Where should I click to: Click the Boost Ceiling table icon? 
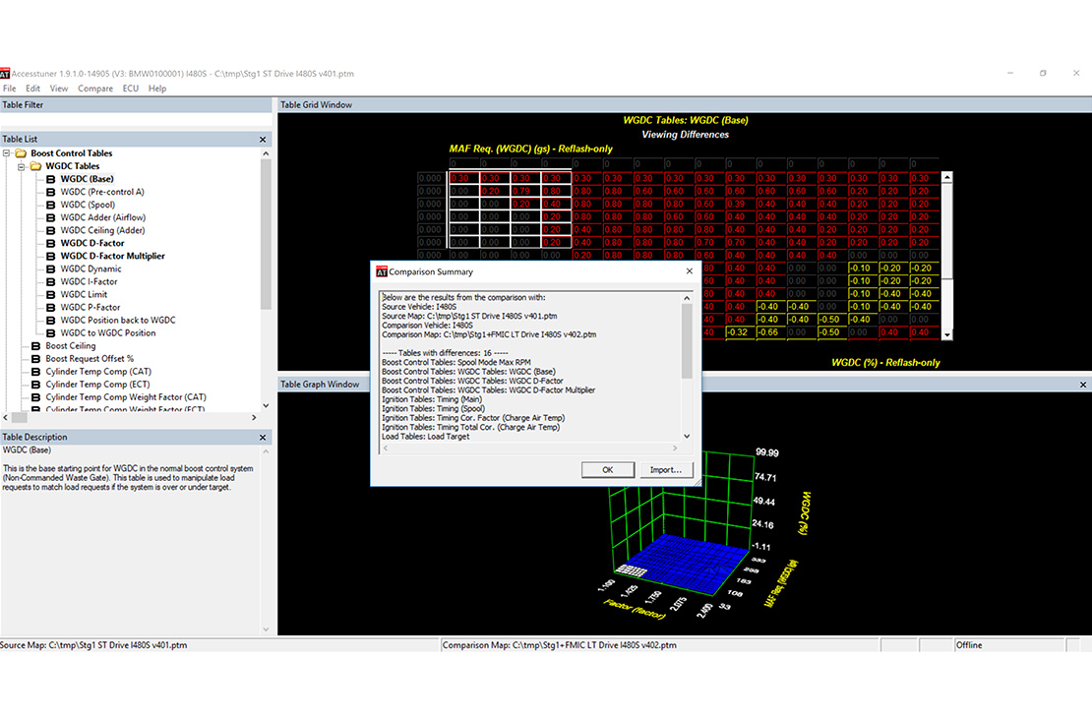35,346
